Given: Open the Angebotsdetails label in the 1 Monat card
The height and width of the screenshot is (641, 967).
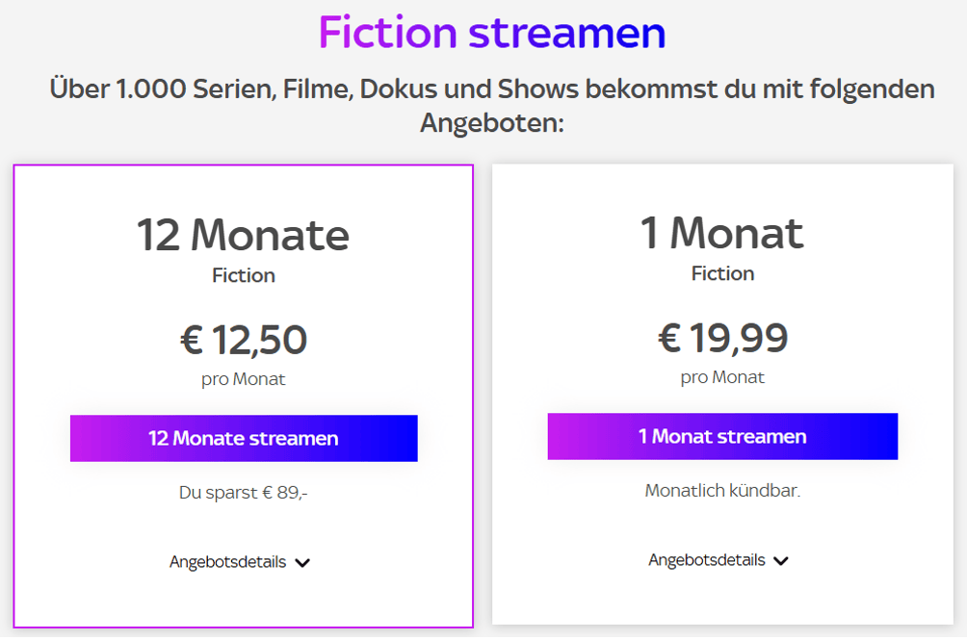Looking at the screenshot, I should click(707, 560).
